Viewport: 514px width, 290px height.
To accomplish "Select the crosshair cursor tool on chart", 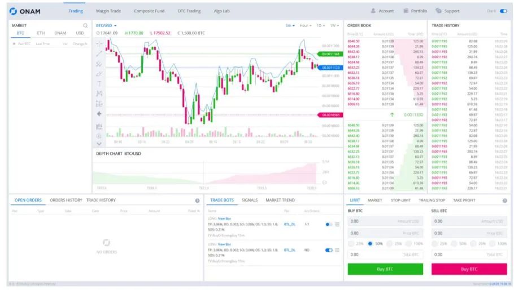I will click(x=99, y=43).
